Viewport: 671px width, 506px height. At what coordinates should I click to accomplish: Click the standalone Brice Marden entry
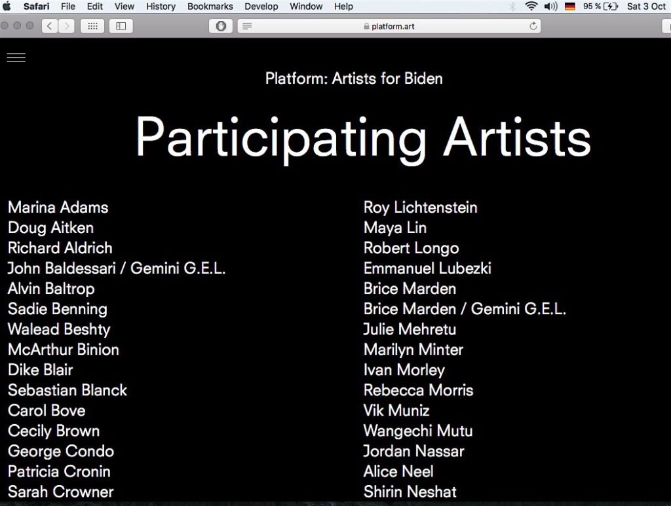(x=410, y=289)
